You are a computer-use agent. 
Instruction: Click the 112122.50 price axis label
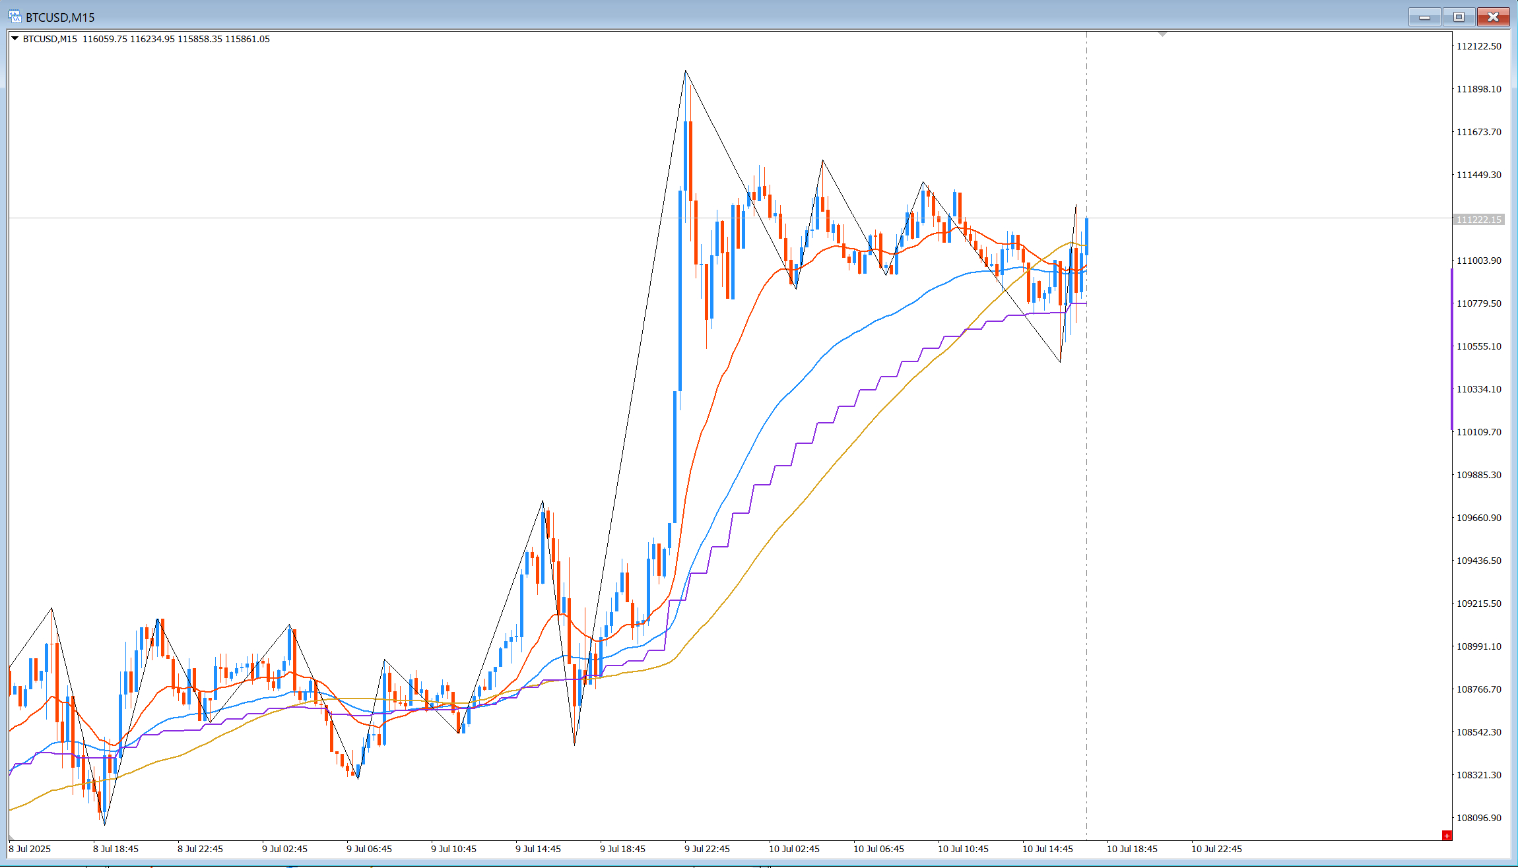coord(1479,46)
